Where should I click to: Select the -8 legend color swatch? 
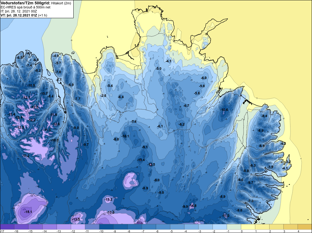tap(135, 227)
